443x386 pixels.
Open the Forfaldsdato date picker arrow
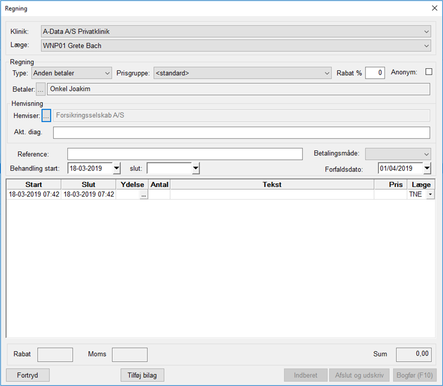(427, 168)
